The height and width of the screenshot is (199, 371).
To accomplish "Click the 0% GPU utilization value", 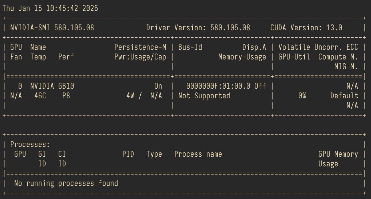I will [x=302, y=96].
